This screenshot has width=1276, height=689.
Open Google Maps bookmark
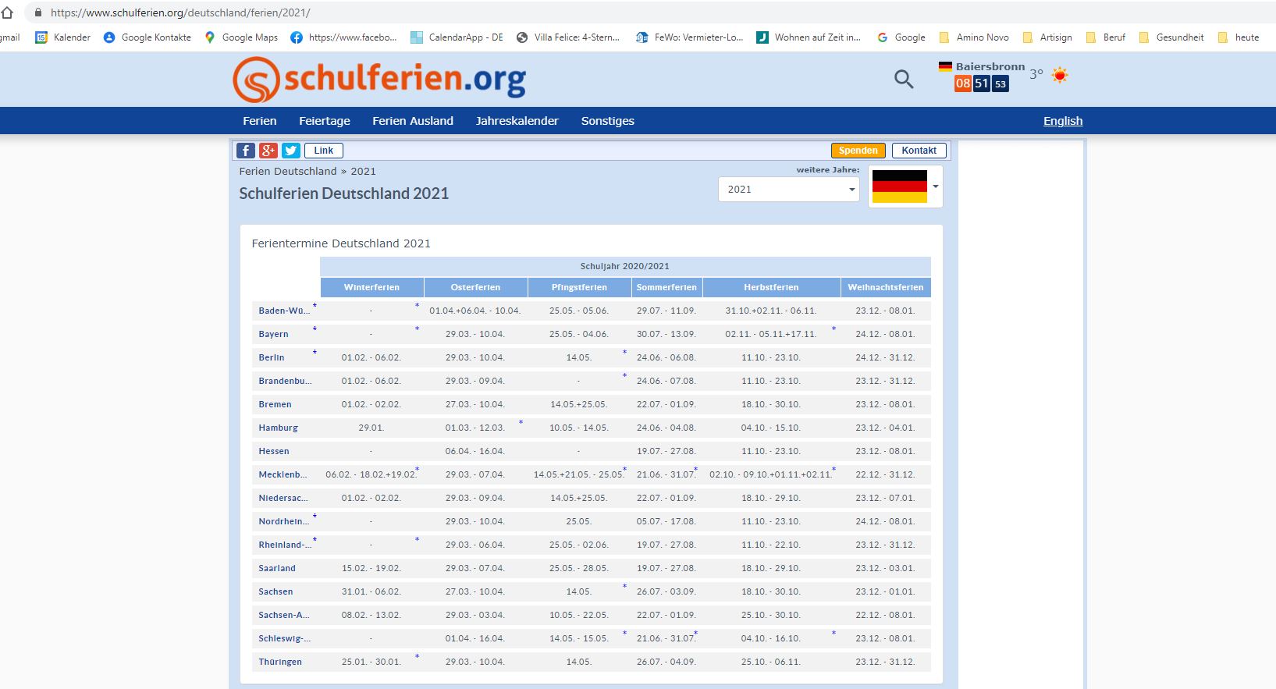tap(241, 37)
